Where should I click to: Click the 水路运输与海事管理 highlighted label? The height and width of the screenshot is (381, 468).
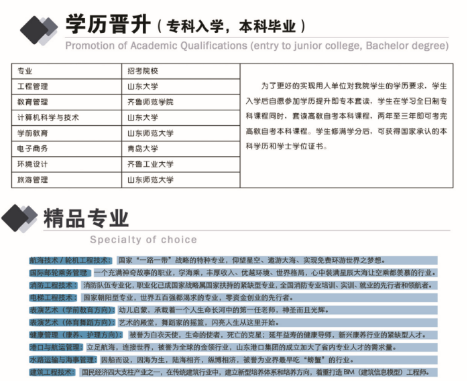63,360
